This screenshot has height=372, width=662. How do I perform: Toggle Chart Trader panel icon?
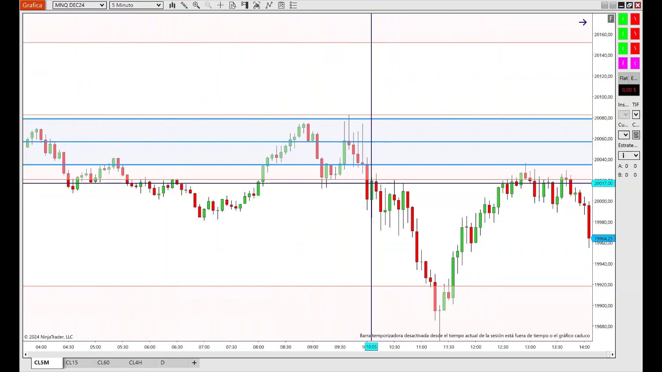tap(245, 5)
